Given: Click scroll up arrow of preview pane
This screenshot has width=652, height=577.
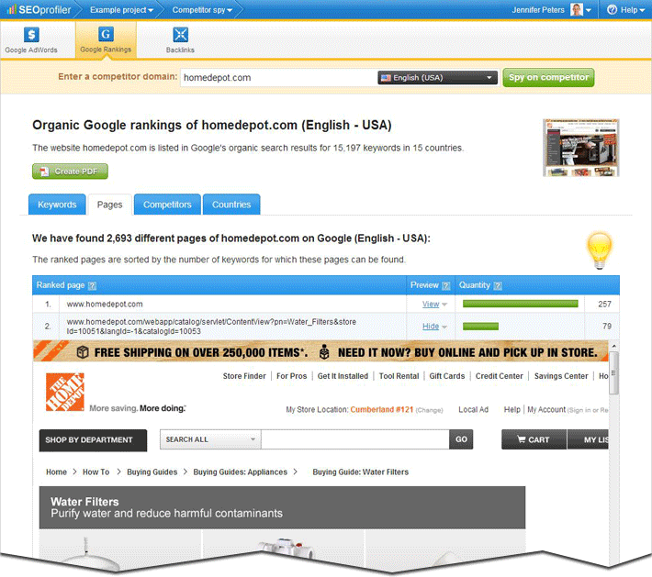Looking at the screenshot, I should click(613, 346).
